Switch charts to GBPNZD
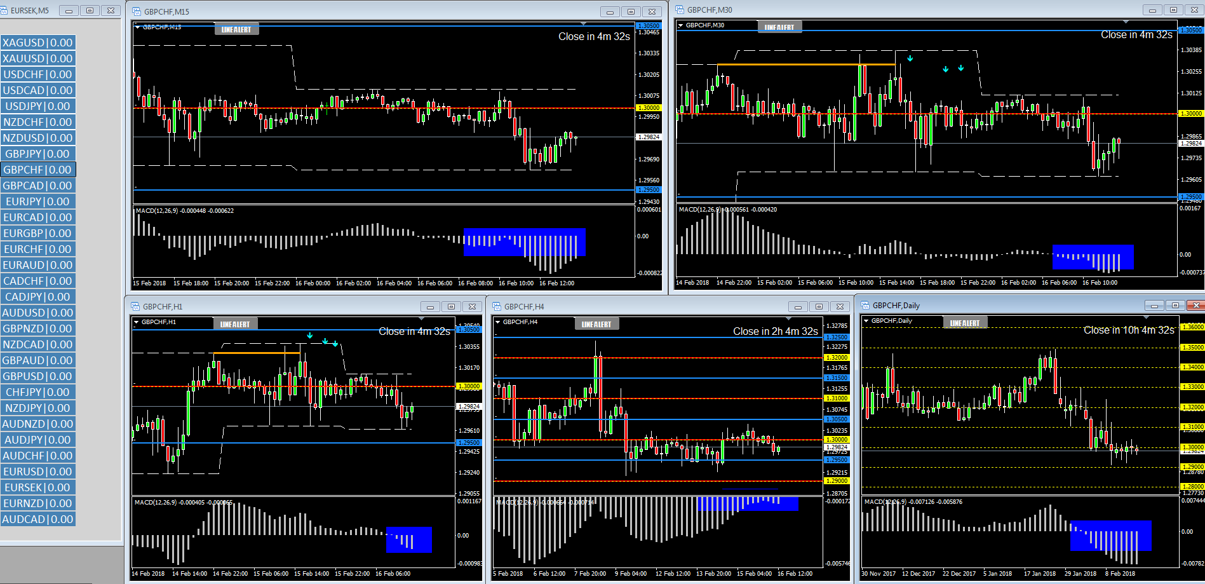 tap(38, 329)
